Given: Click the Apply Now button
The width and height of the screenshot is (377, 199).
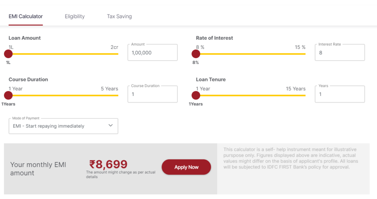Looking at the screenshot, I should 186,167.
